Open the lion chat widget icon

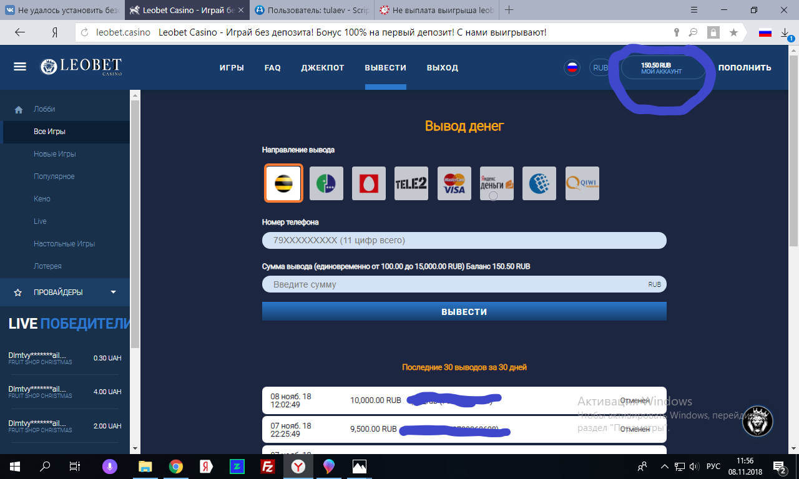tap(758, 421)
